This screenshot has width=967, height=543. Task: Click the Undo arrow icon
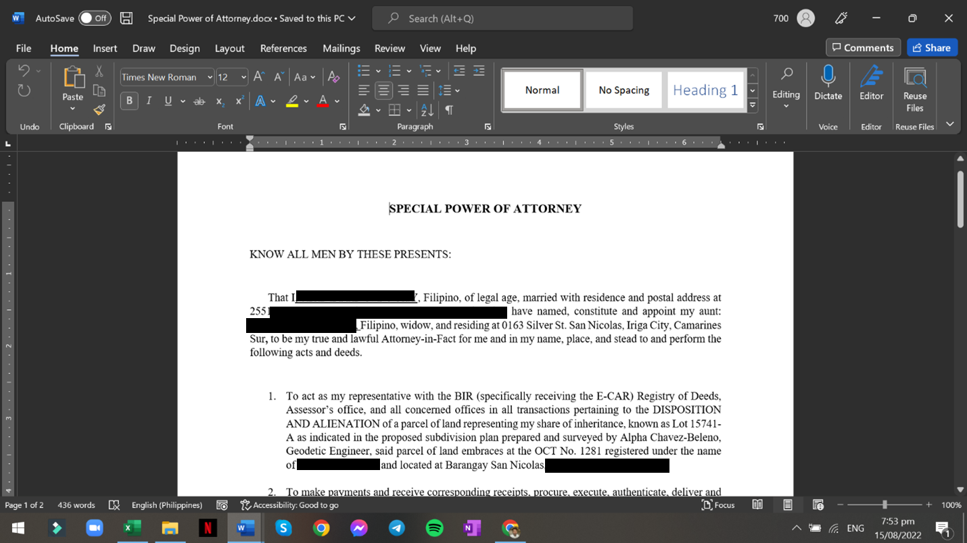click(x=24, y=71)
